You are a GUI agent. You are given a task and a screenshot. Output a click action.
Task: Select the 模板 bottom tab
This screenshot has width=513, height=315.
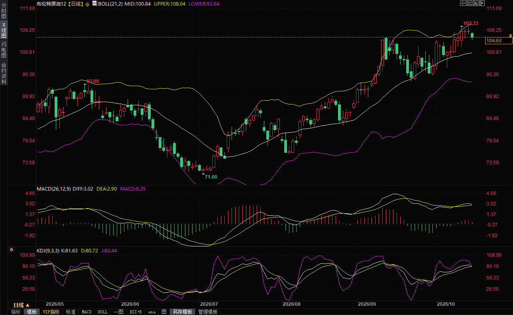31,312
